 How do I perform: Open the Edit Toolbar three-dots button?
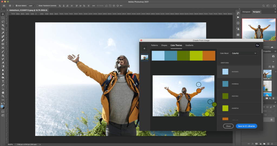[x=3, y=100]
